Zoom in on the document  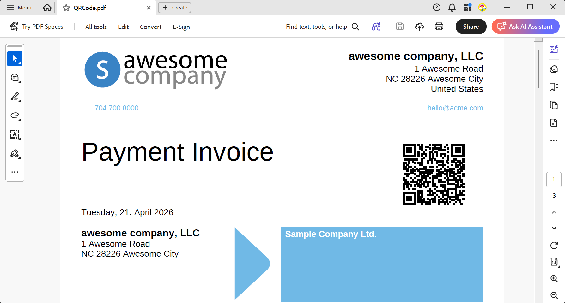click(x=554, y=279)
